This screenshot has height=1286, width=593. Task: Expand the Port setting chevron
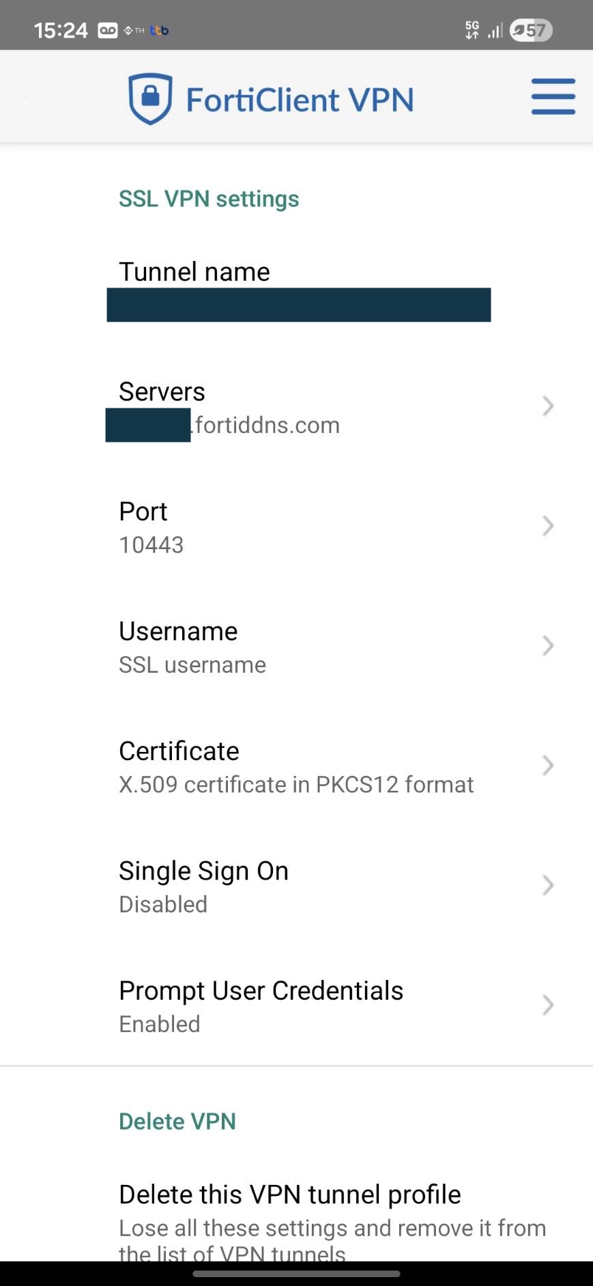tap(547, 526)
